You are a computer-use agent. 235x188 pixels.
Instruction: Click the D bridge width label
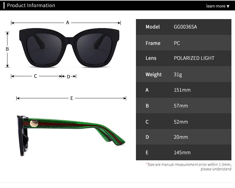pos(68,77)
